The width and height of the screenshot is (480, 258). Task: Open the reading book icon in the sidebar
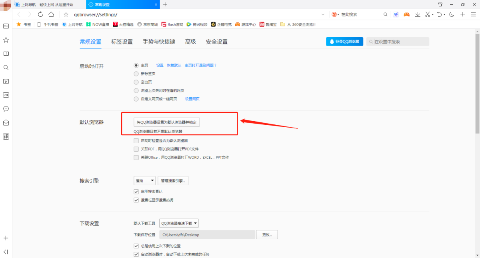coord(6,54)
